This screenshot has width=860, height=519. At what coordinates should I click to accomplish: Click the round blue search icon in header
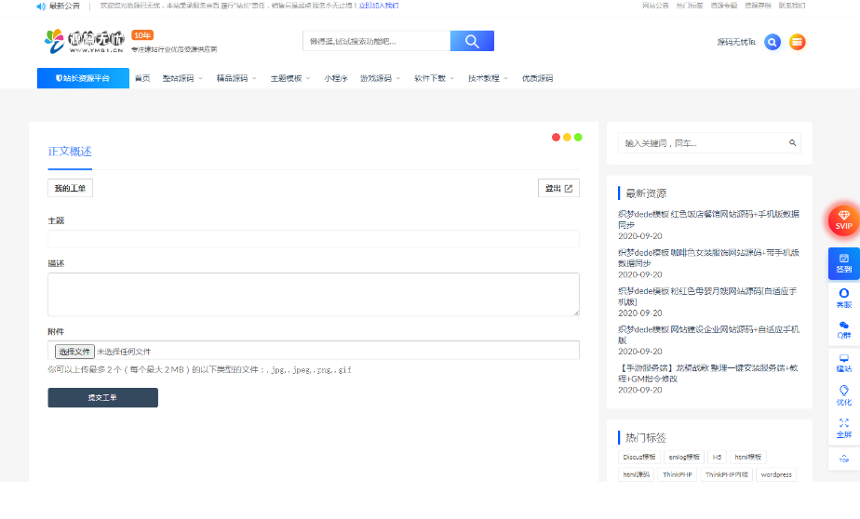pos(773,42)
